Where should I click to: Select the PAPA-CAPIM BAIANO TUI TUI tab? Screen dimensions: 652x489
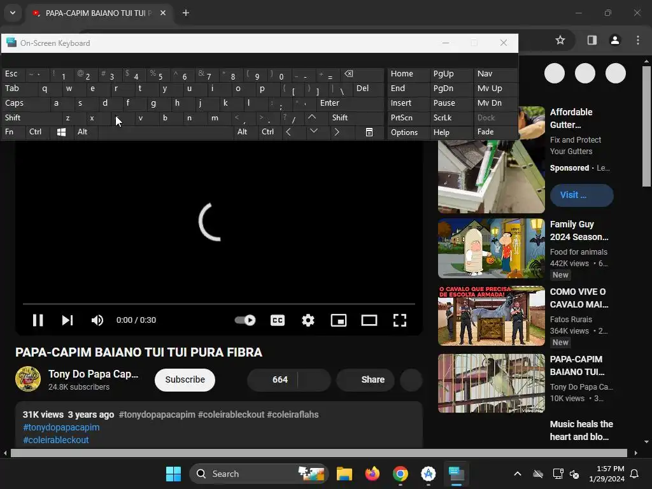100,13
